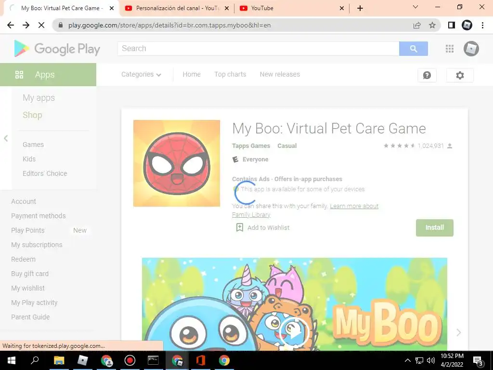
Task: Open the Casual category link
Action: (x=287, y=145)
